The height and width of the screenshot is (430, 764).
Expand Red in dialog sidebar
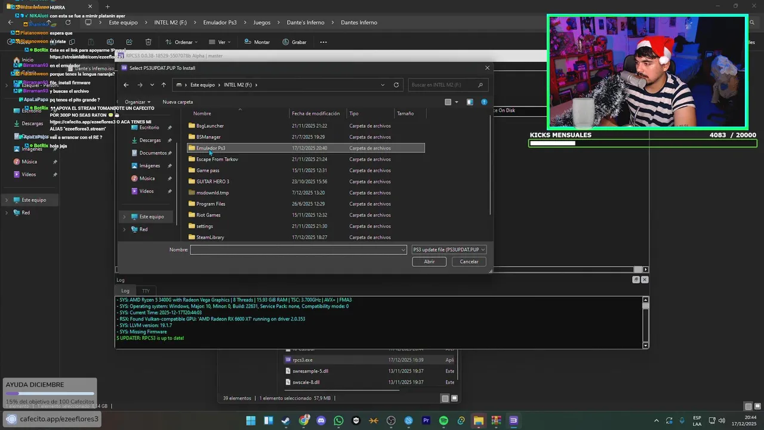(x=124, y=229)
